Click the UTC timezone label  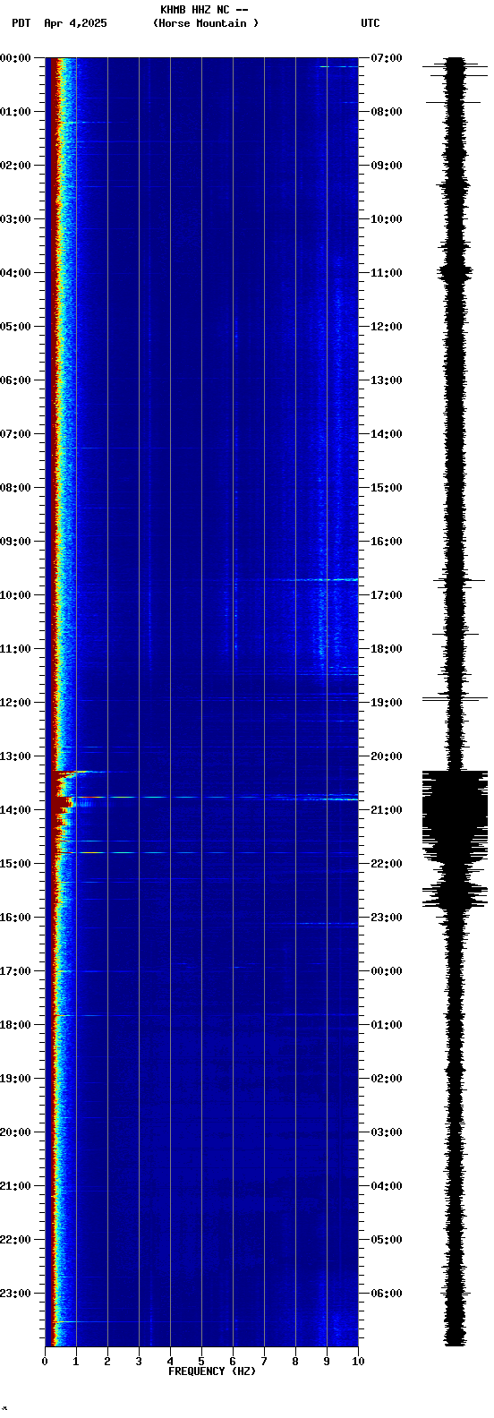pyautogui.click(x=370, y=23)
